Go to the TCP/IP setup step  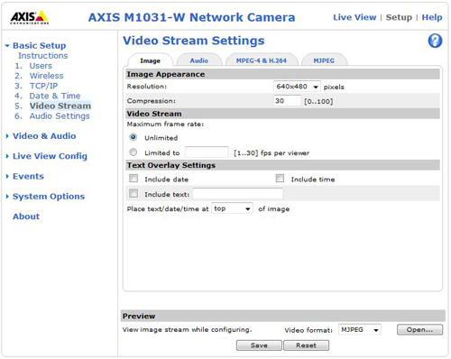pos(43,86)
